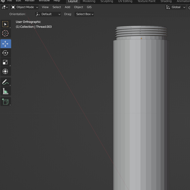The image size is (190, 190).
Task: Activate the 3D Cursor tool
Action: (5, 34)
